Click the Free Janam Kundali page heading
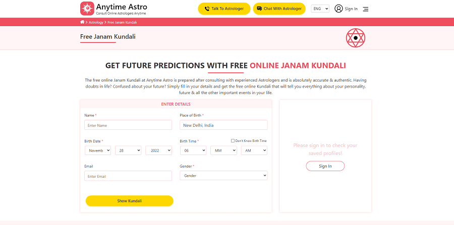The width and height of the screenshot is (454, 225). click(x=108, y=37)
